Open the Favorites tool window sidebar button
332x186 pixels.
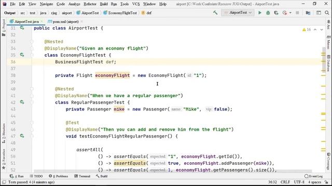[x=4, y=159]
